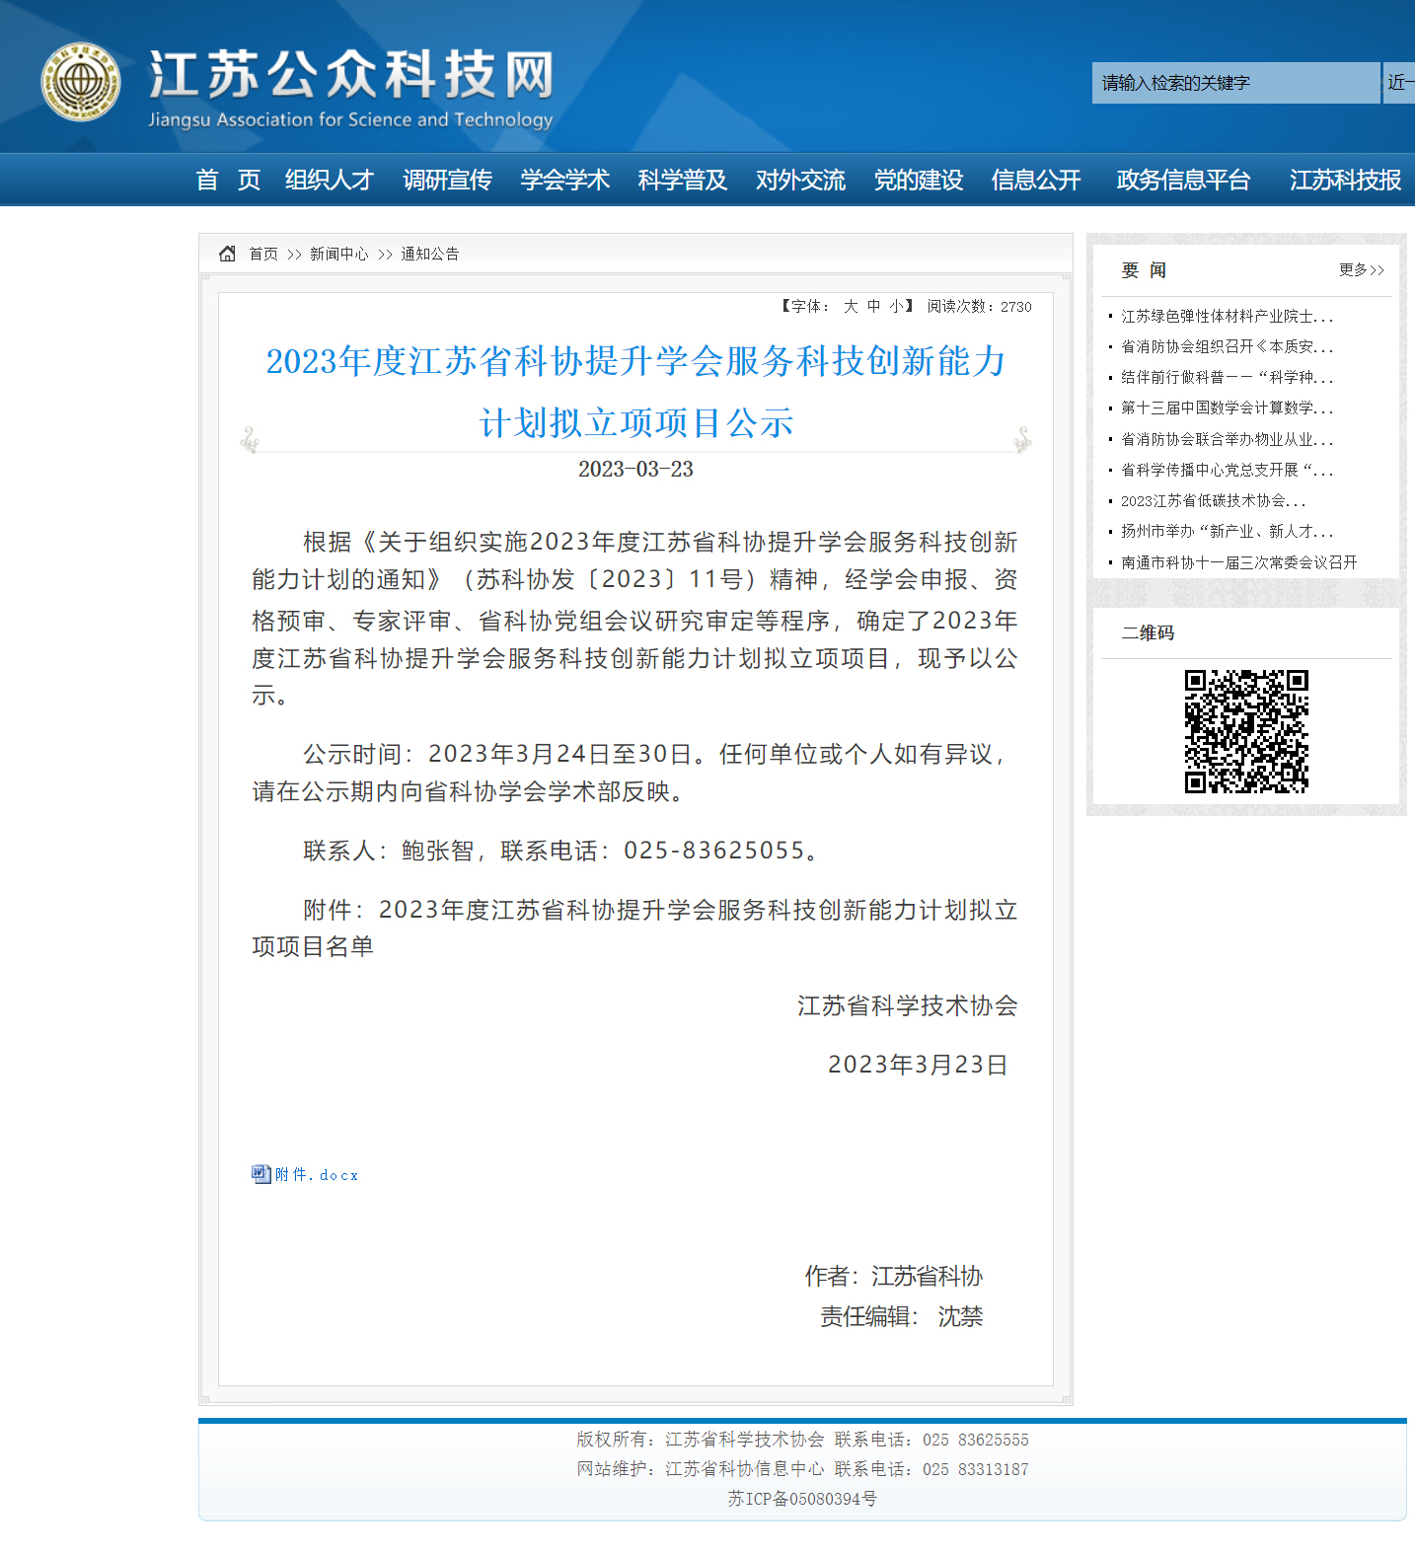Open the 首页 navigation menu item
The height and width of the screenshot is (1556, 1415).
[228, 180]
